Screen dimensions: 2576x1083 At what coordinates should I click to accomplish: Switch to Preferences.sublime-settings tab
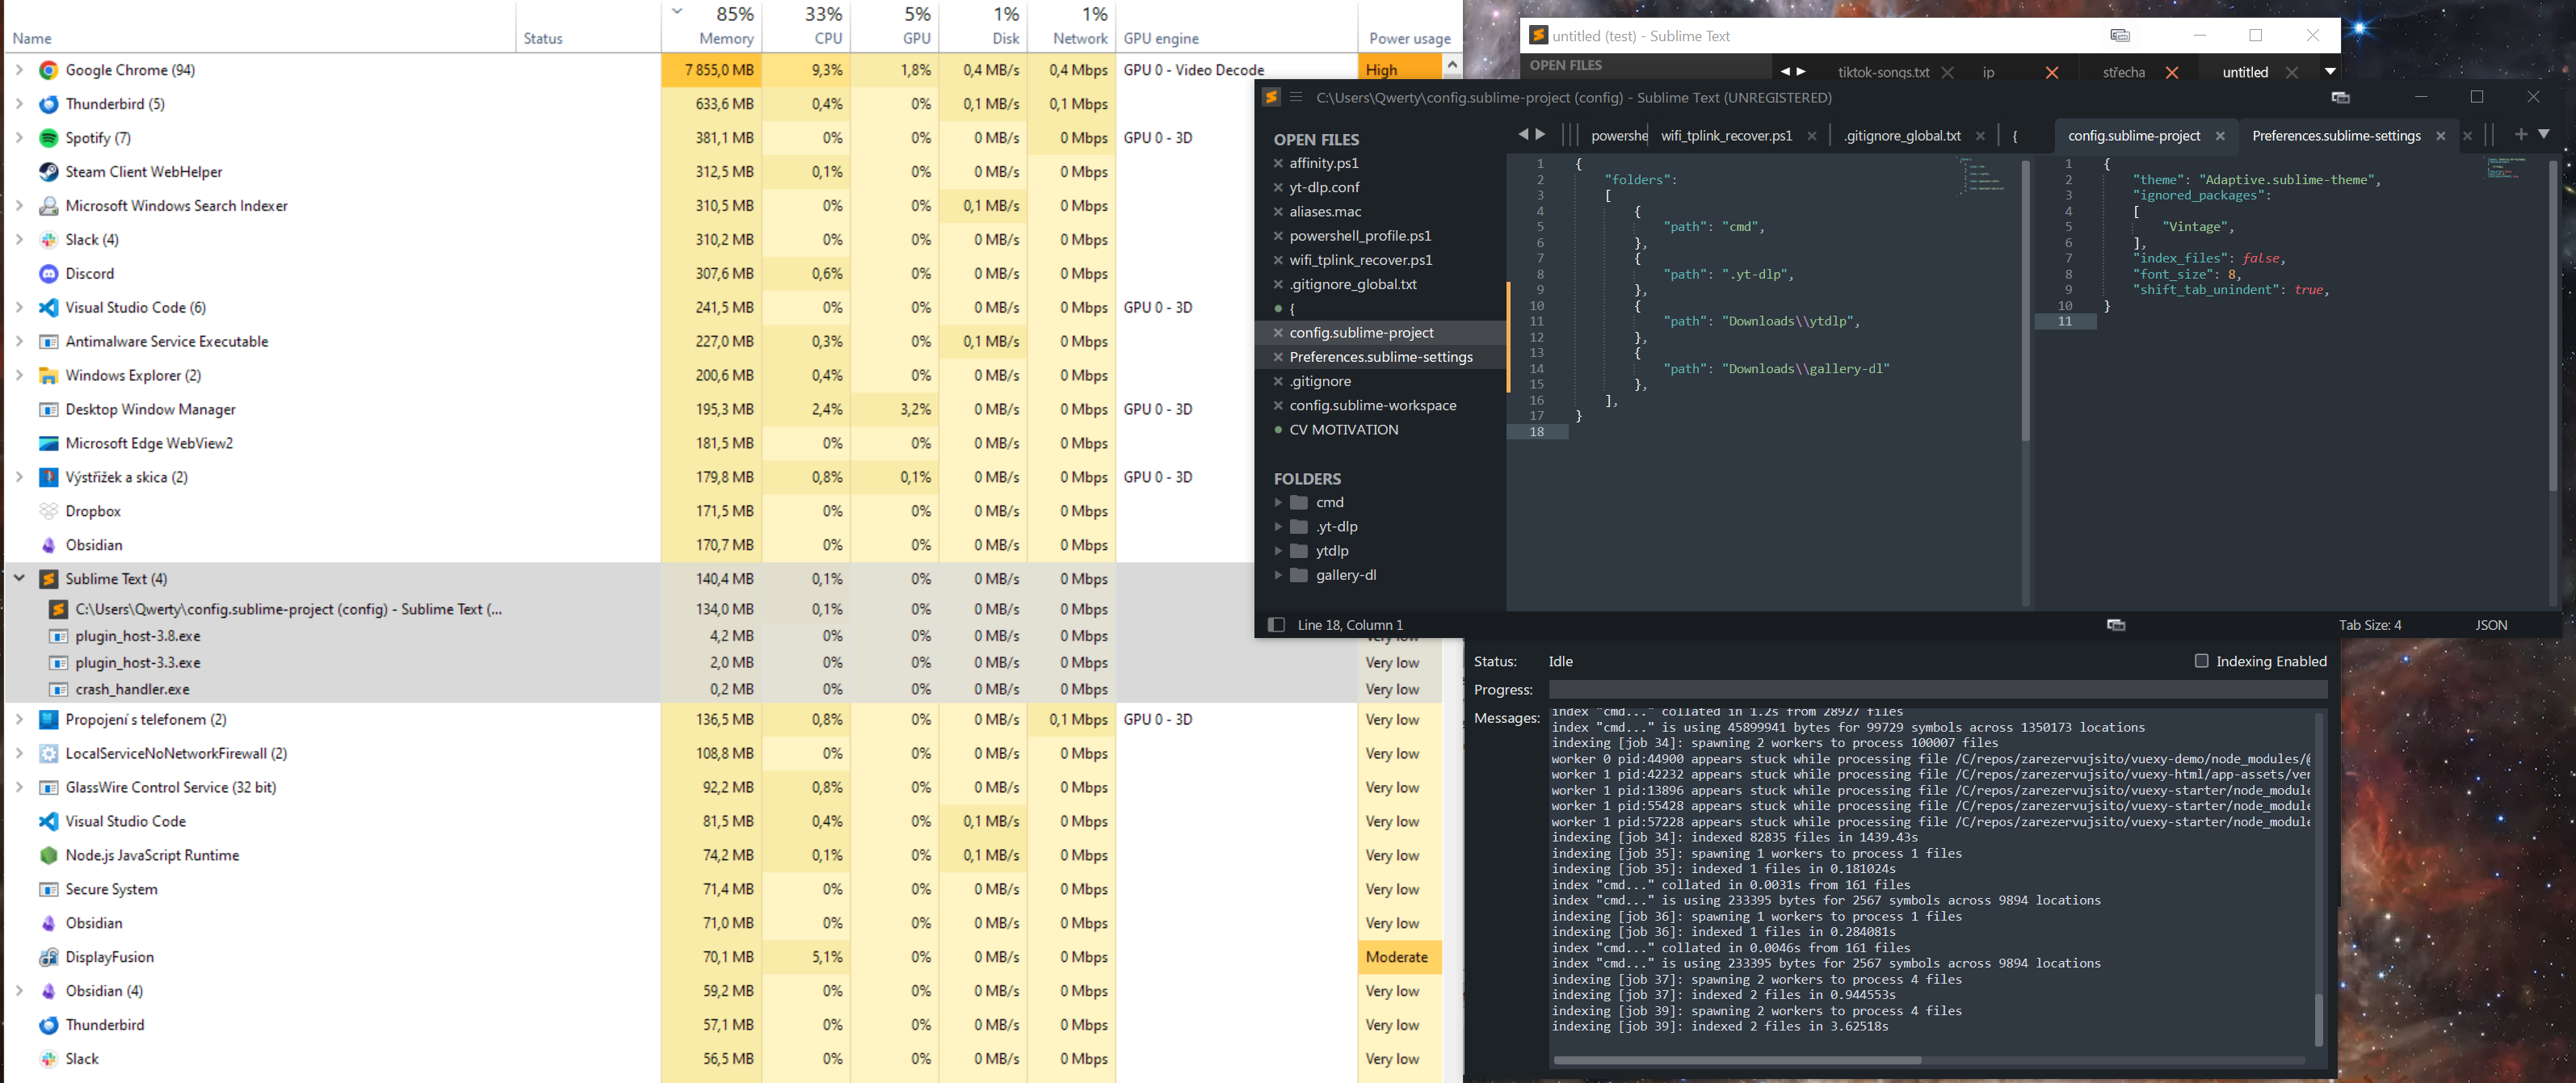tap(2336, 136)
